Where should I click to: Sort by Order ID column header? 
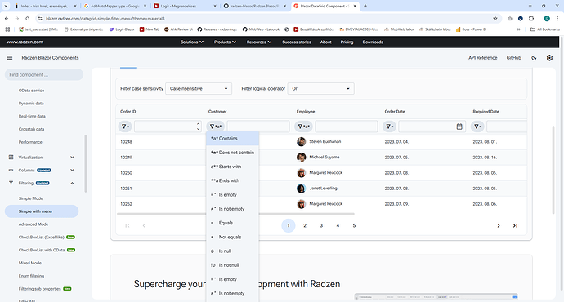coord(128,112)
